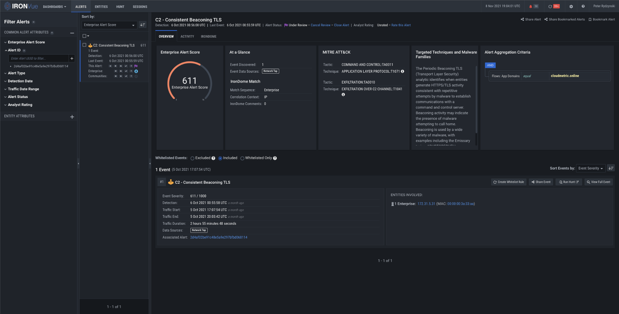Open the settings gear icon
Viewport: 619px width, 314px height.
[x=571, y=6]
